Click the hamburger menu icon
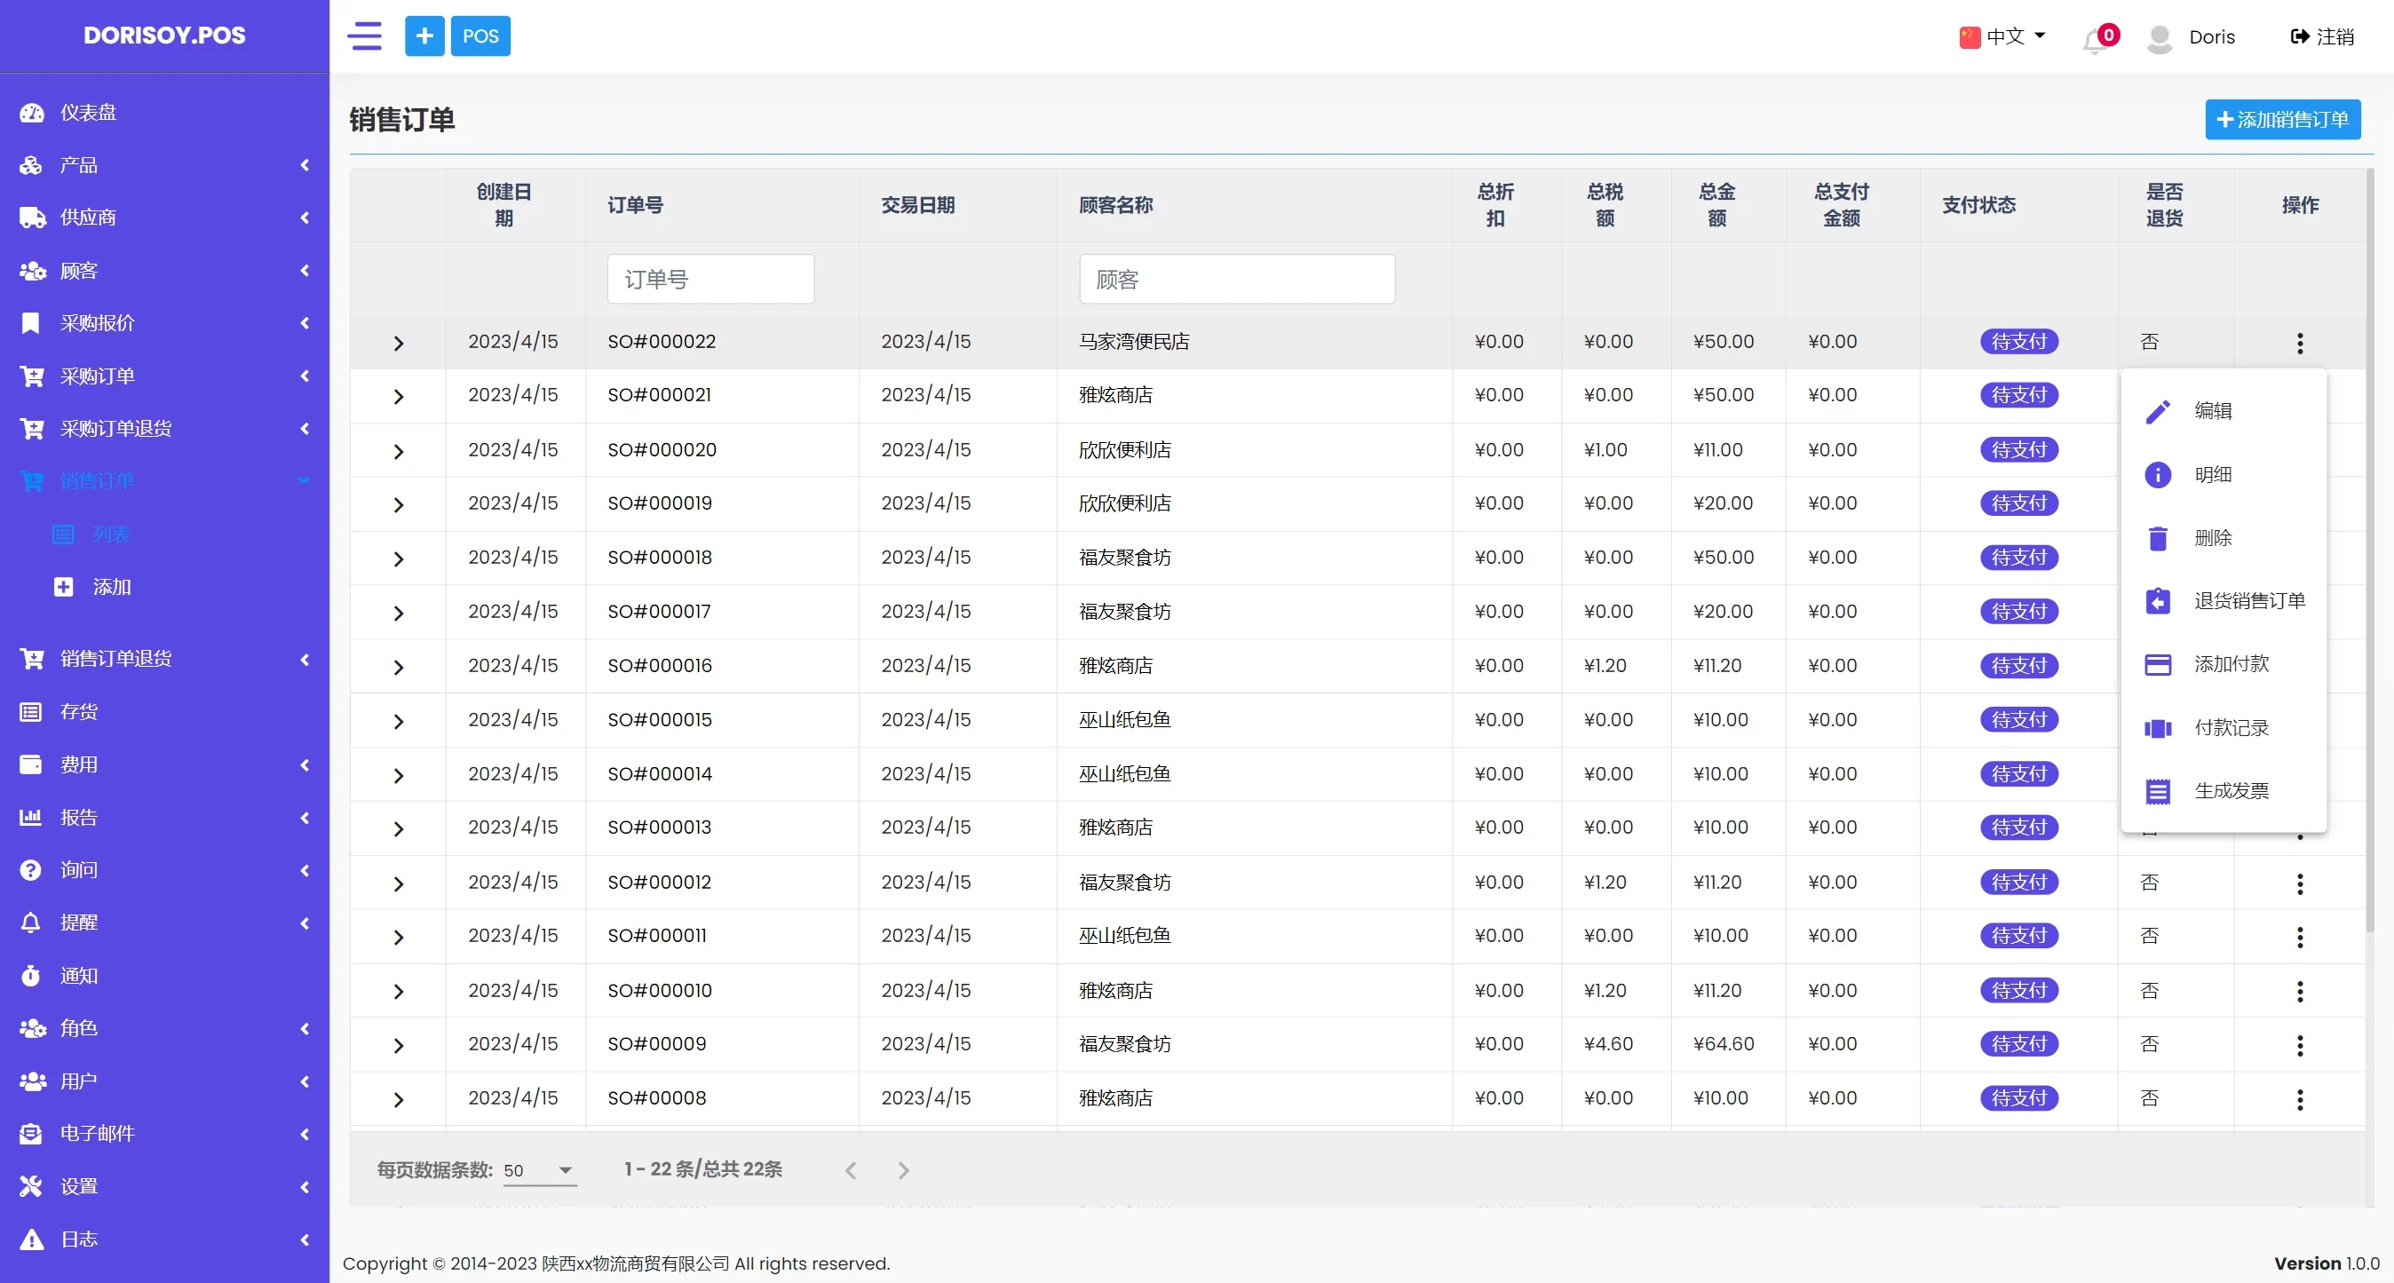Screen dimensions: 2394x1283 pyautogui.click(x=364, y=36)
